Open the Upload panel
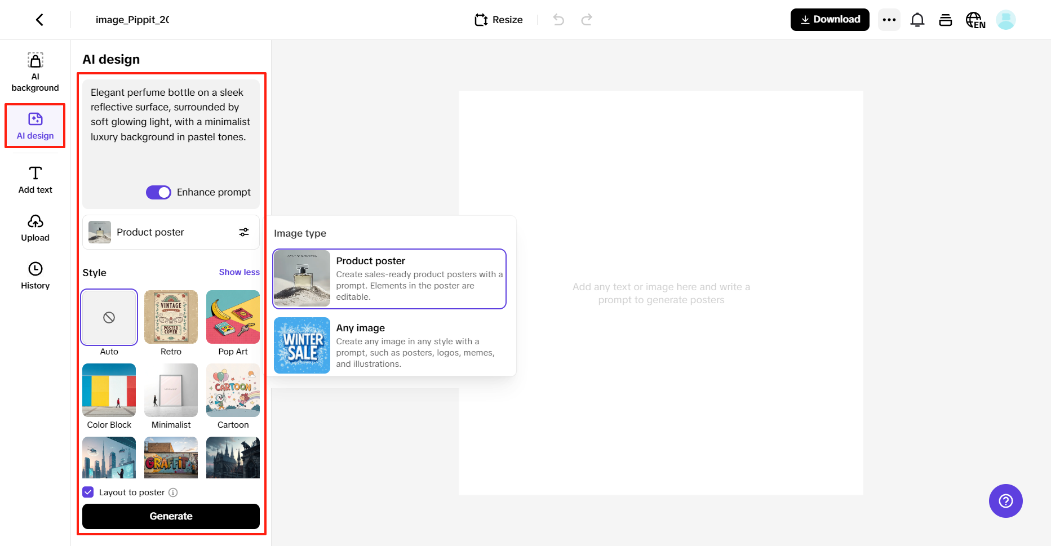Viewport: 1051px width, 546px height. (x=35, y=228)
